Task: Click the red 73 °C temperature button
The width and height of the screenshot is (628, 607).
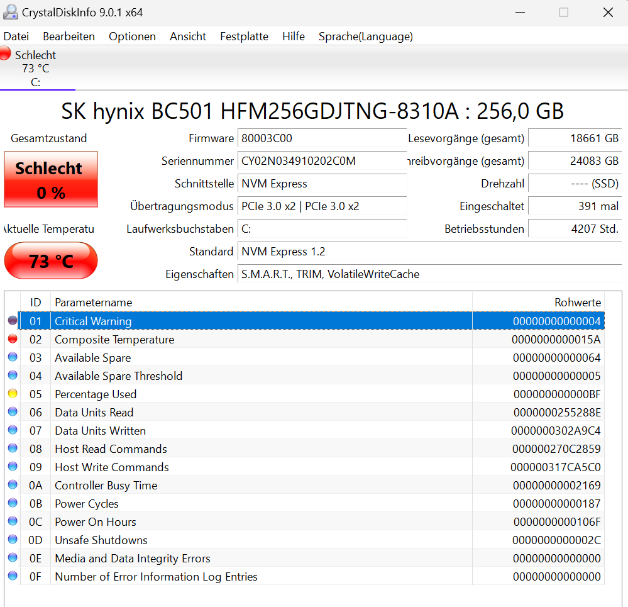Action: click(51, 261)
